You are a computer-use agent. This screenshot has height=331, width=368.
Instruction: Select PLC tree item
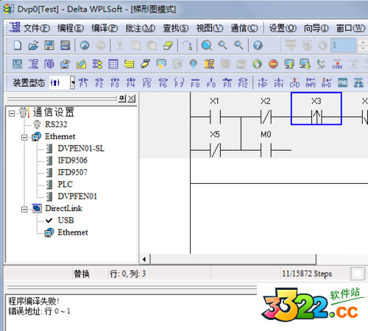(66, 185)
